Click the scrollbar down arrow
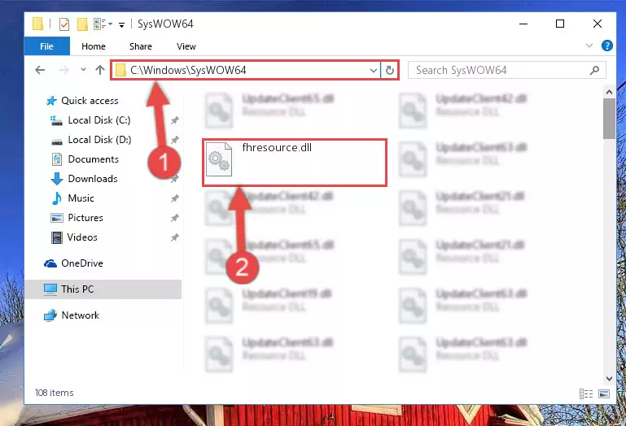This screenshot has height=426, width=626. click(x=609, y=378)
